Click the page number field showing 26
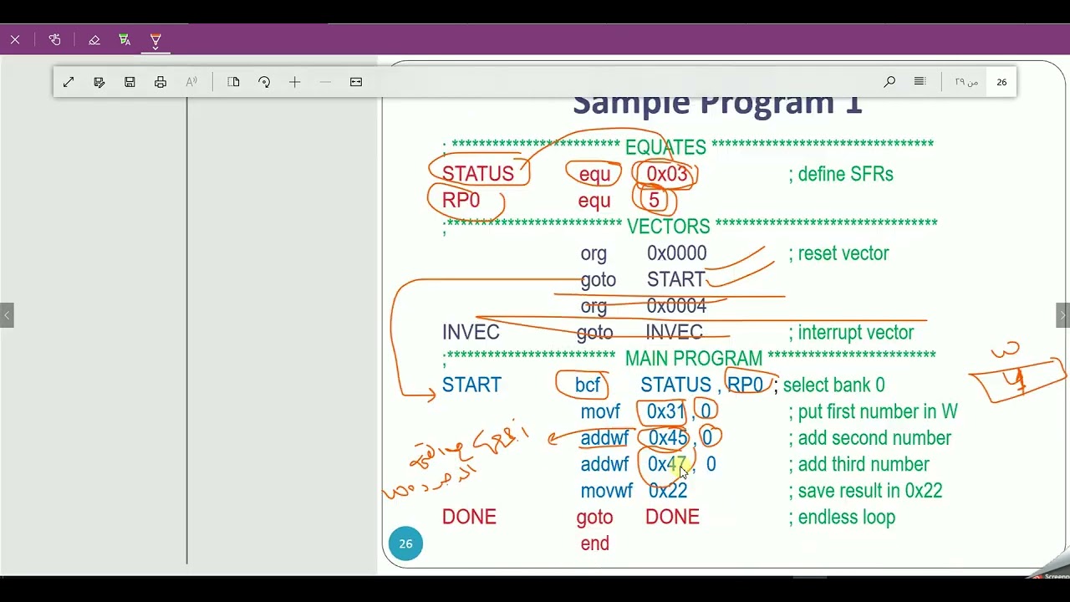The height and width of the screenshot is (602, 1070). tap(1001, 82)
